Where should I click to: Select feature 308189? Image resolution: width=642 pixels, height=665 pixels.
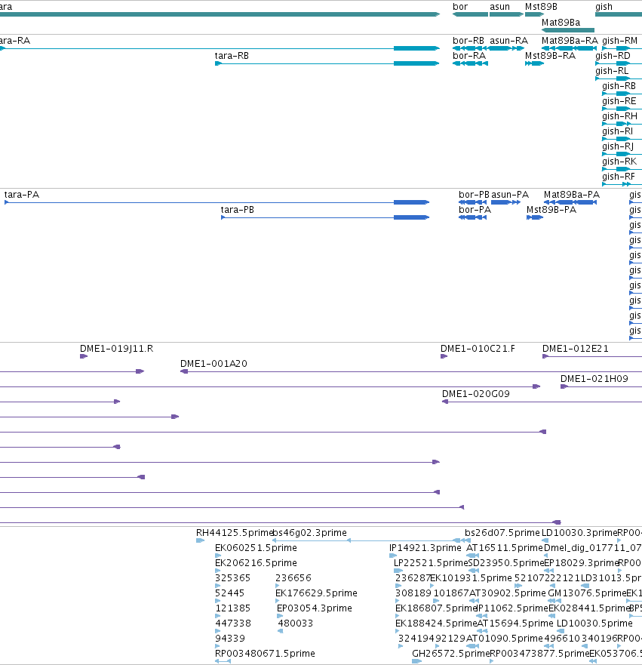point(398,601)
